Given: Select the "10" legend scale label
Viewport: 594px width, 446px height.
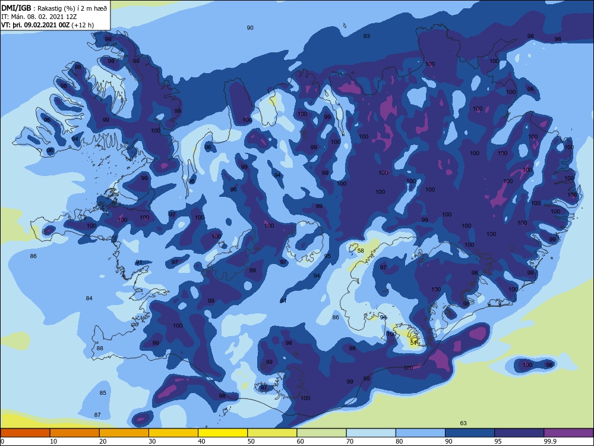Looking at the screenshot, I should pos(53,441).
